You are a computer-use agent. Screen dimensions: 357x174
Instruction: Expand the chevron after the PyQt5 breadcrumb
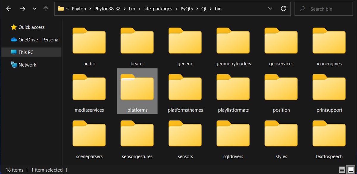(x=197, y=9)
